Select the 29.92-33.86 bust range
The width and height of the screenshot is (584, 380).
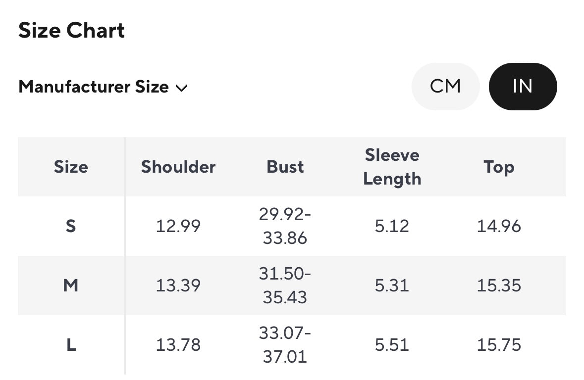pos(285,226)
